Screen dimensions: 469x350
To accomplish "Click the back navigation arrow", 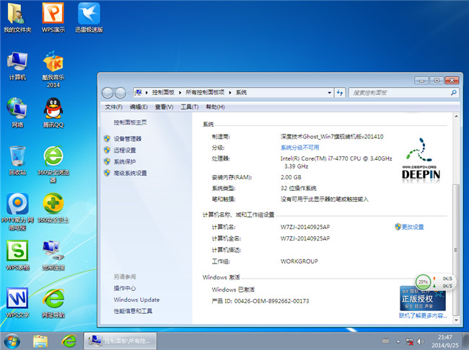I will pyautogui.click(x=108, y=93).
